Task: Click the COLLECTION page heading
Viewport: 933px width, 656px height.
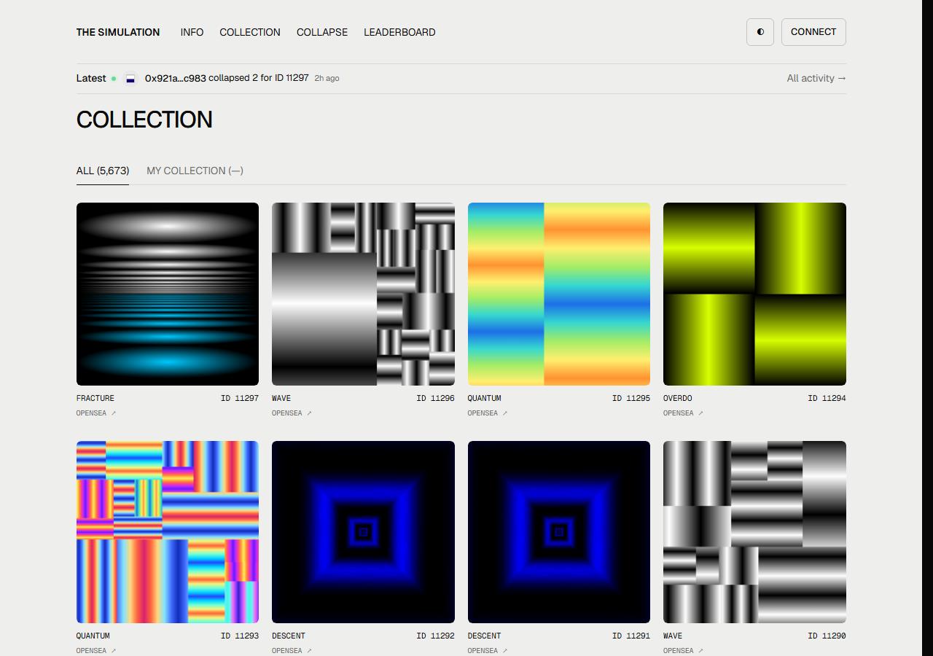Action: tap(144, 120)
